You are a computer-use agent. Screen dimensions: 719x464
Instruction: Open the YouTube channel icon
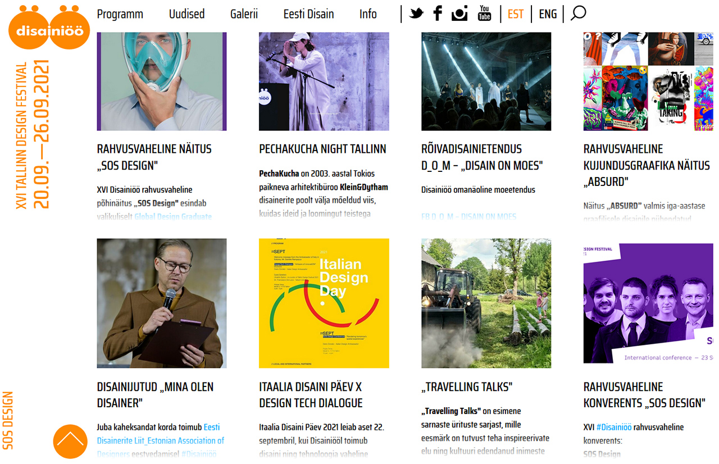(484, 13)
